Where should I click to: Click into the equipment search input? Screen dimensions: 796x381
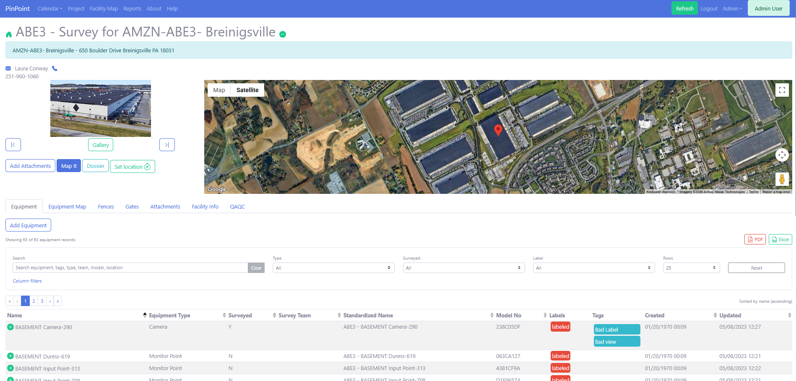[130, 268]
